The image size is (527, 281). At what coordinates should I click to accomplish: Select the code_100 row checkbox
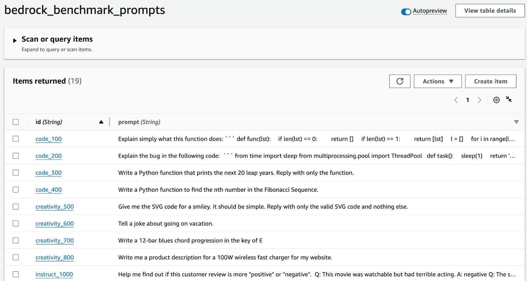pyautogui.click(x=16, y=139)
